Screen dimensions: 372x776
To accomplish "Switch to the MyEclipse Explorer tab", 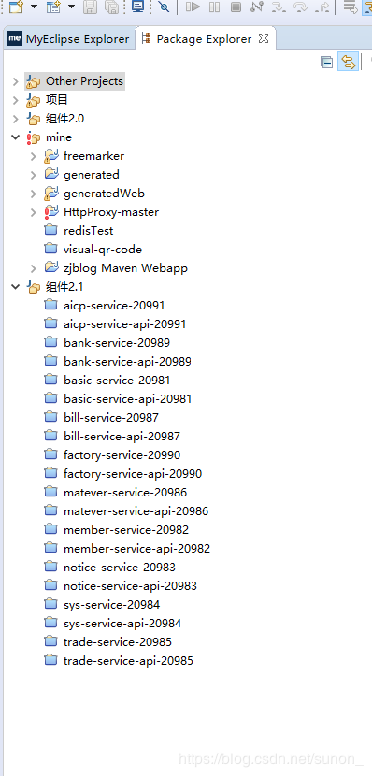I will pyautogui.click(x=69, y=38).
